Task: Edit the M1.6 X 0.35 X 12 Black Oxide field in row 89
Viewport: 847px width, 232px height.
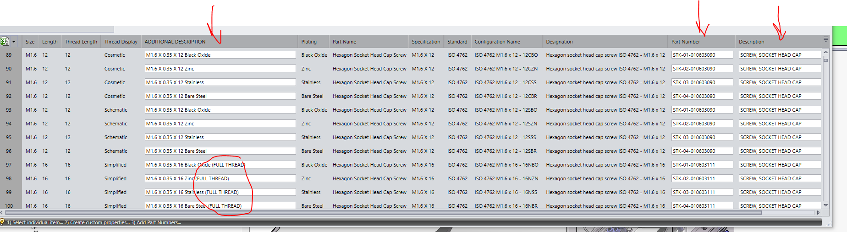Action: [x=220, y=55]
